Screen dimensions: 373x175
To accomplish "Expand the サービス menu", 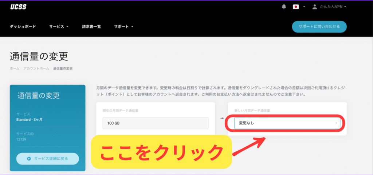I will (x=59, y=27).
